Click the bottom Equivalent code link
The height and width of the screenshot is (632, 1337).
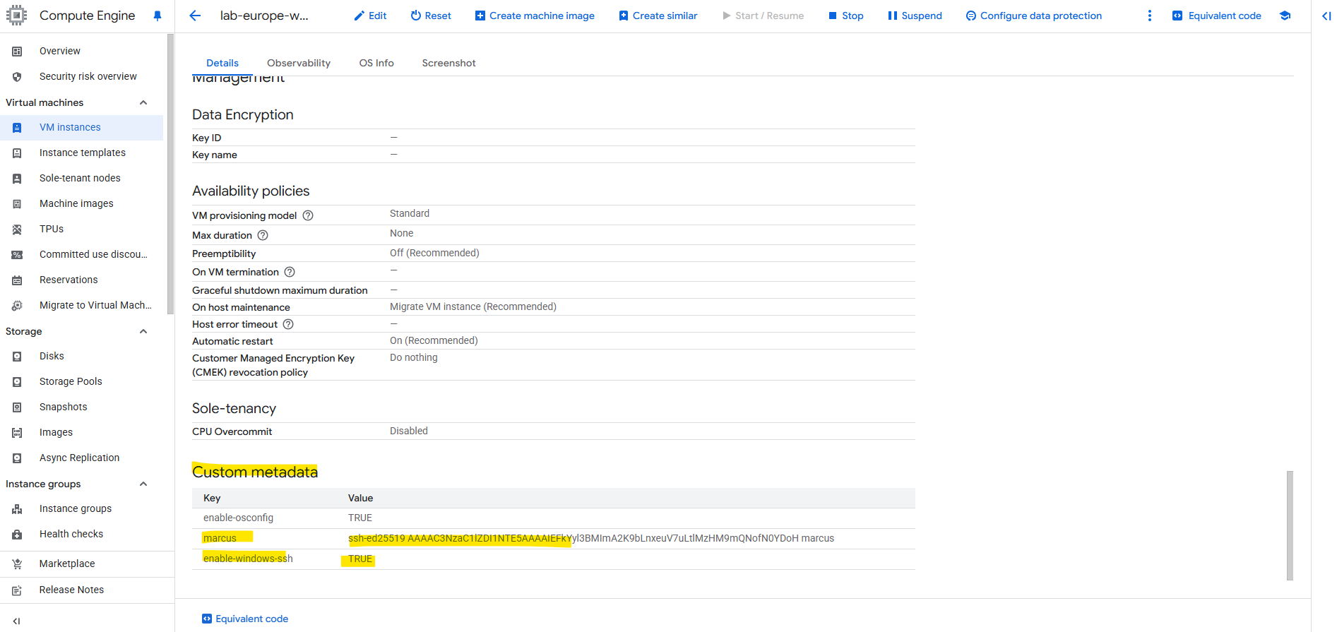tap(245, 619)
